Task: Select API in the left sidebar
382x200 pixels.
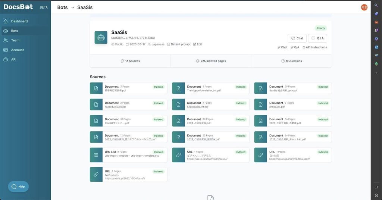Action: pyautogui.click(x=13, y=59)
